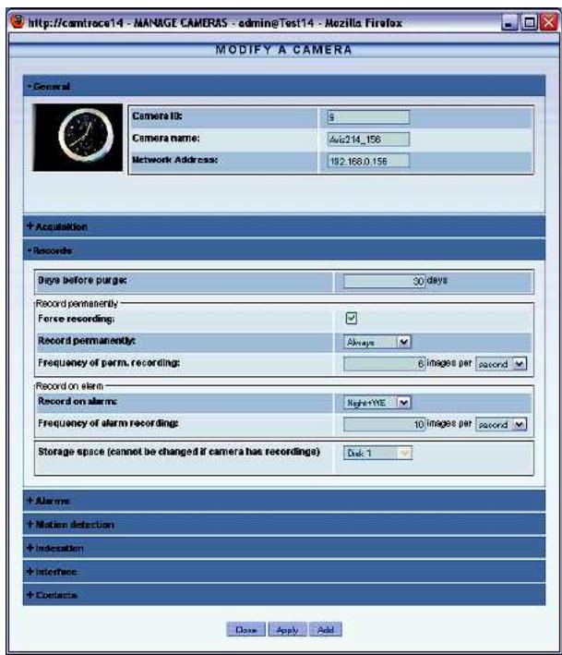Click the Close button
This screenshot has width=562, height=655.
pyautogui.click(x=245, y=629)
